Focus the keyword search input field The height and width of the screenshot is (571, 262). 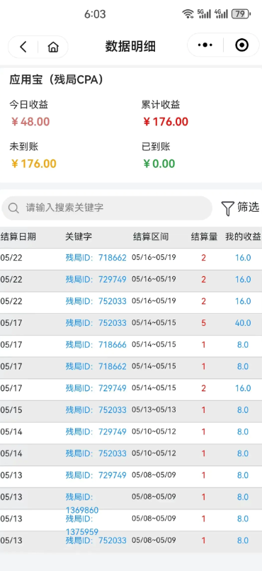pos(107,208)
